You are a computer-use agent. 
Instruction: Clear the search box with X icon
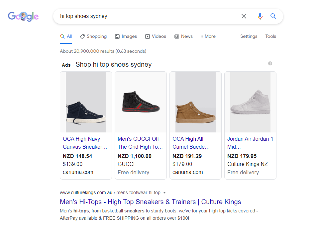pos(244,16)
